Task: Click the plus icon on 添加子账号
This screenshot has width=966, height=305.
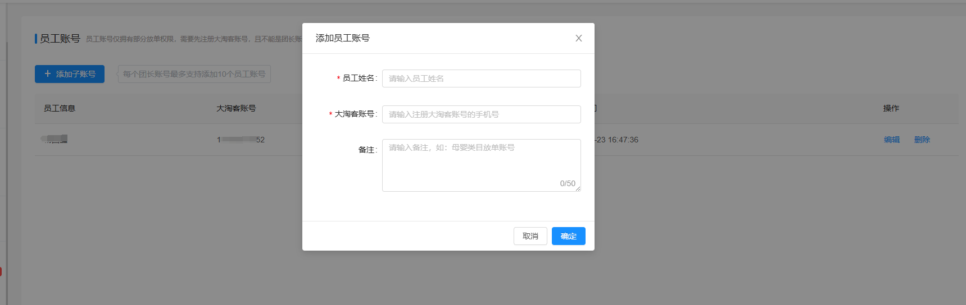Action: coord(48,74)
